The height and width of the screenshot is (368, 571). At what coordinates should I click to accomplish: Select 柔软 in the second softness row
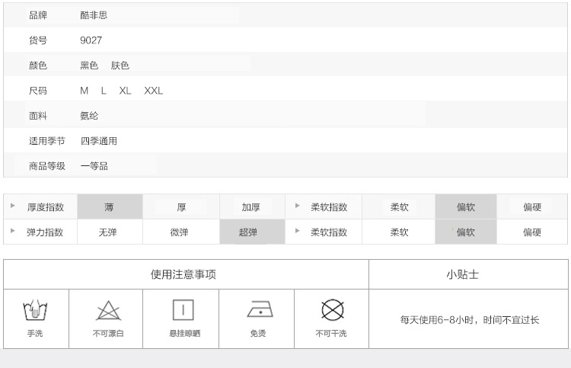tap(398, 232)
